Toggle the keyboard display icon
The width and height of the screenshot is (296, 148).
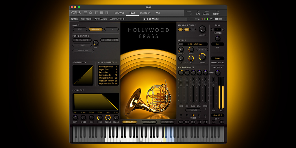point(101,13)
